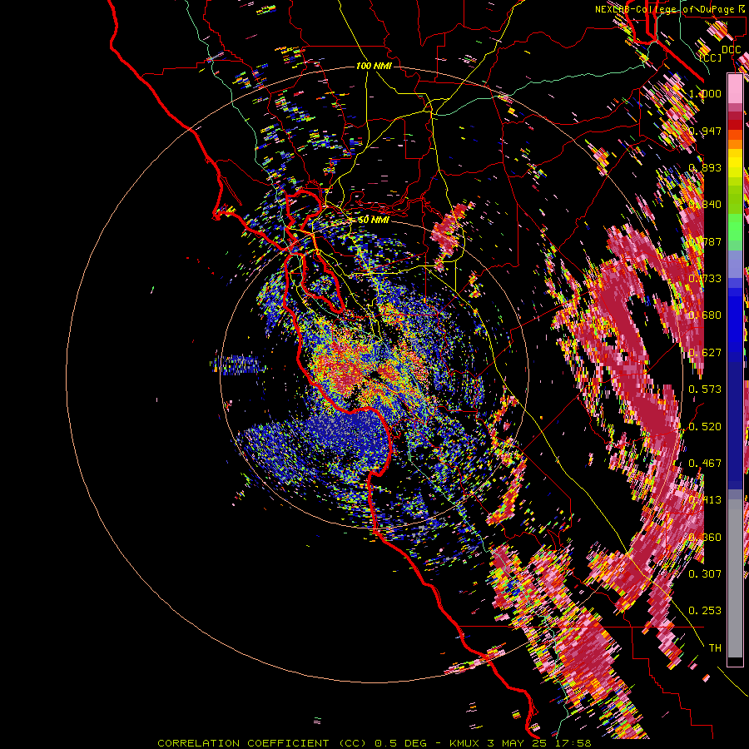Click the 0.520 legend value
Screen dimensions: 749x749
pyautogui.click(x=705, y=427)
